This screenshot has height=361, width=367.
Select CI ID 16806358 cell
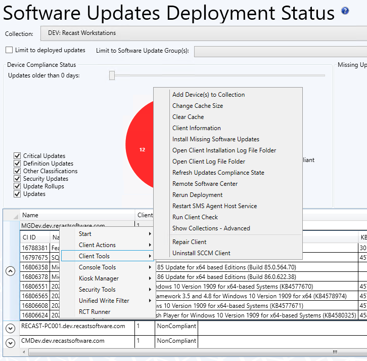35,267
